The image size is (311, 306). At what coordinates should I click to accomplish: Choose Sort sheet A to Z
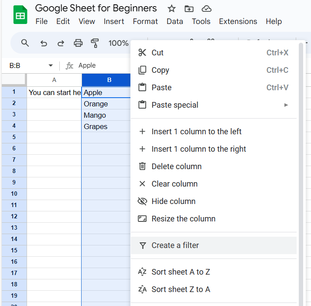(214, 272)
